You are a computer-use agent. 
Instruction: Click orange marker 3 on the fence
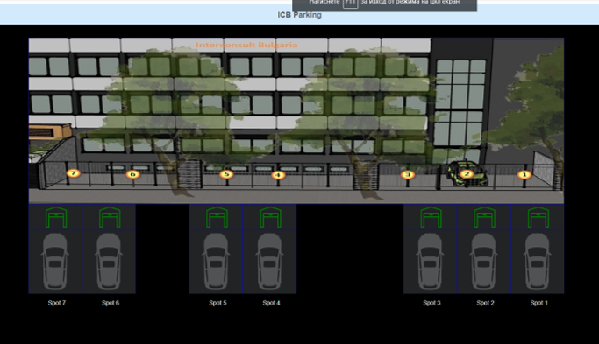click(x=408, y=175)
